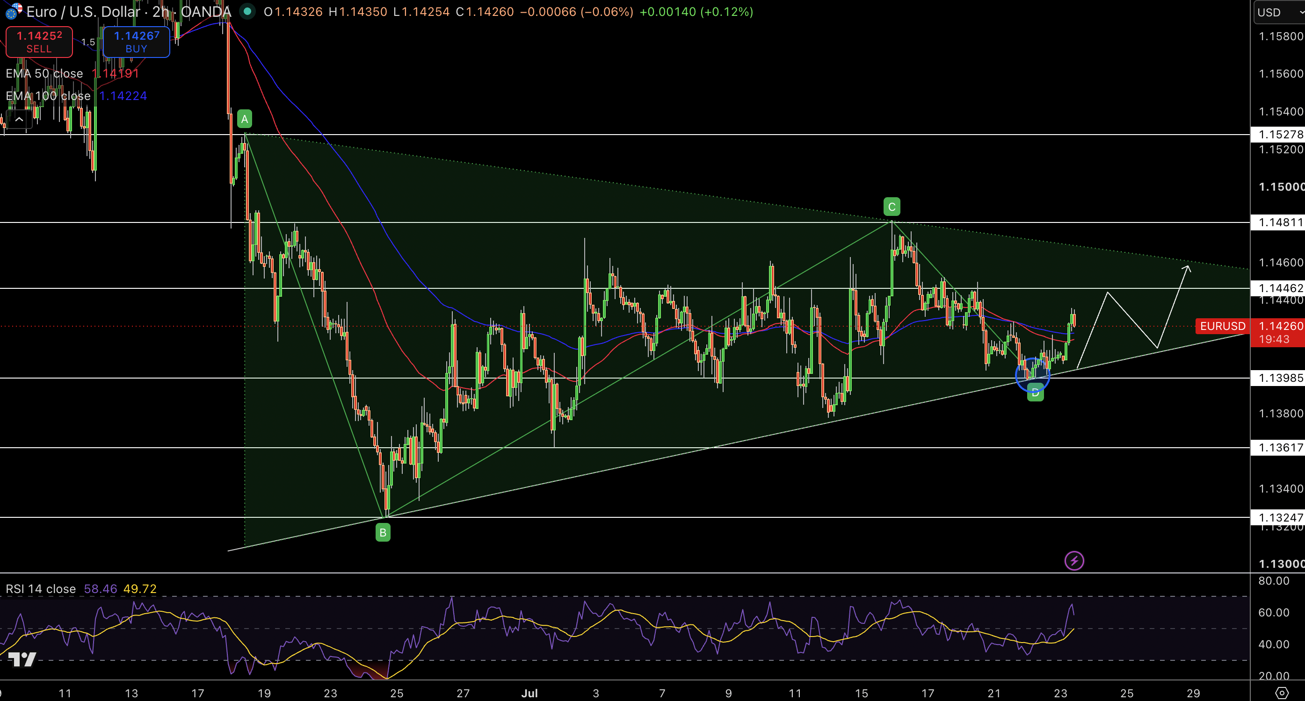Click the 1.14462 horizontal line price label

[1278, 288]
